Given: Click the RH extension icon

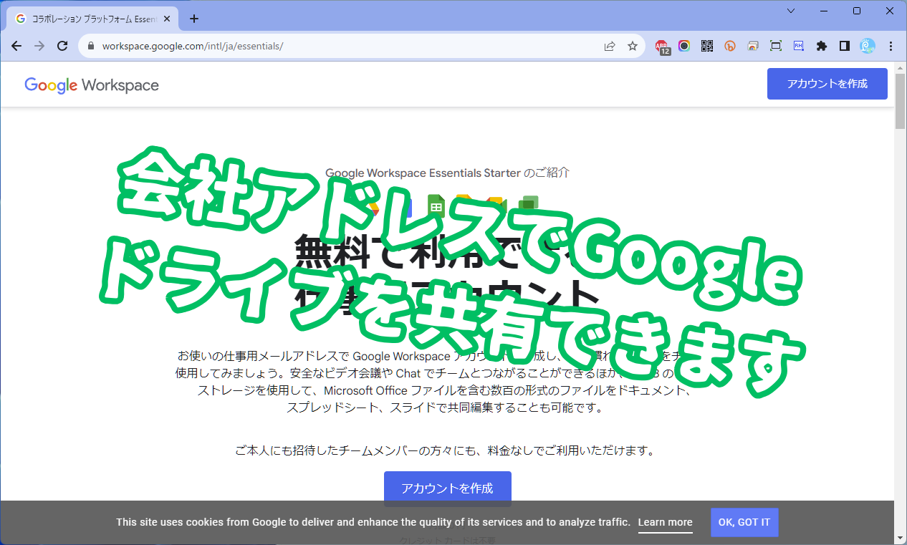Looking at the screenshot, I should 798,46.
